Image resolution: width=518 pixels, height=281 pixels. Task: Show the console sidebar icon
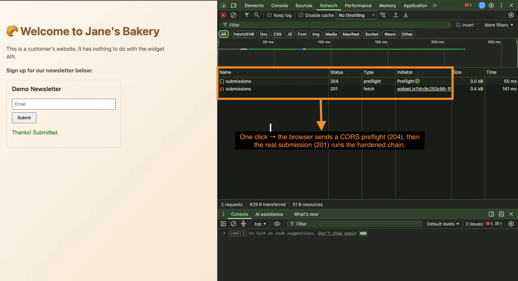pos(223,224)
